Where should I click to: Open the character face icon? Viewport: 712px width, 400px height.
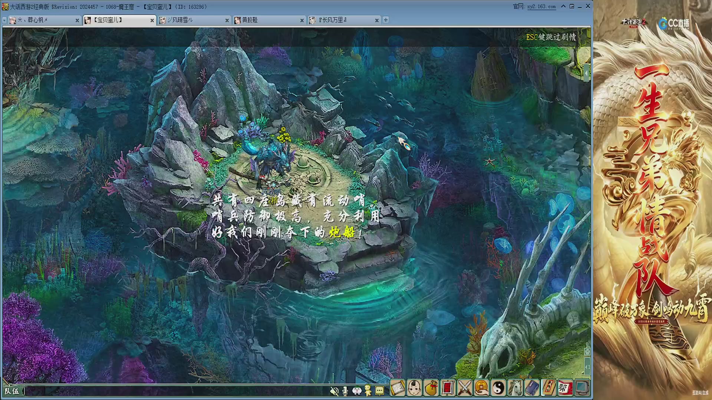(414, 388)
